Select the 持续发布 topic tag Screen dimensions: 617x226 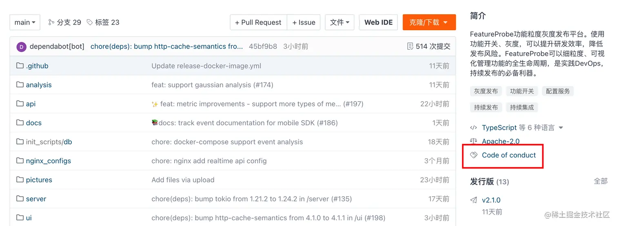(x=486, y=107)
